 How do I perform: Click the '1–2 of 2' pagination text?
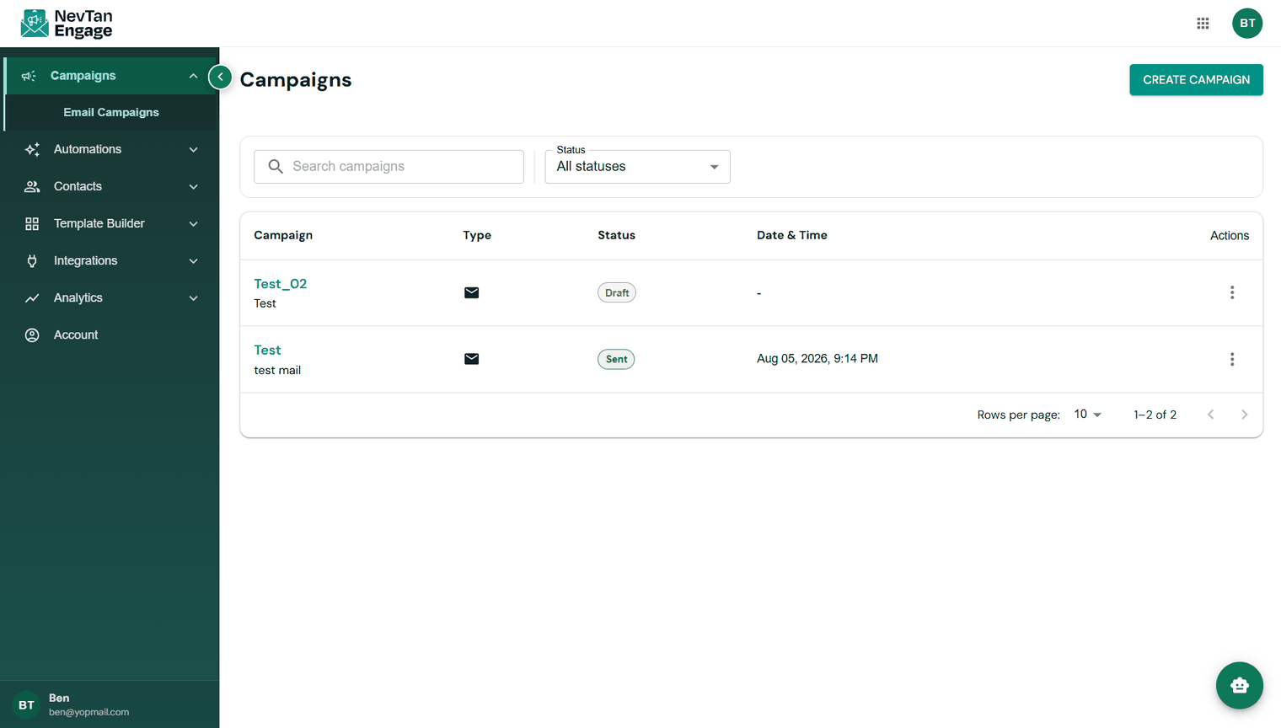tap(1155, 415)
